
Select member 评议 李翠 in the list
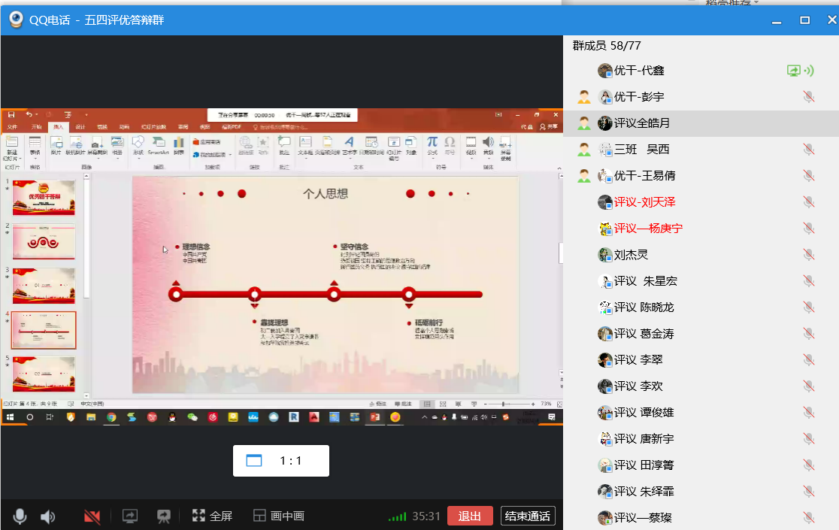701,360
